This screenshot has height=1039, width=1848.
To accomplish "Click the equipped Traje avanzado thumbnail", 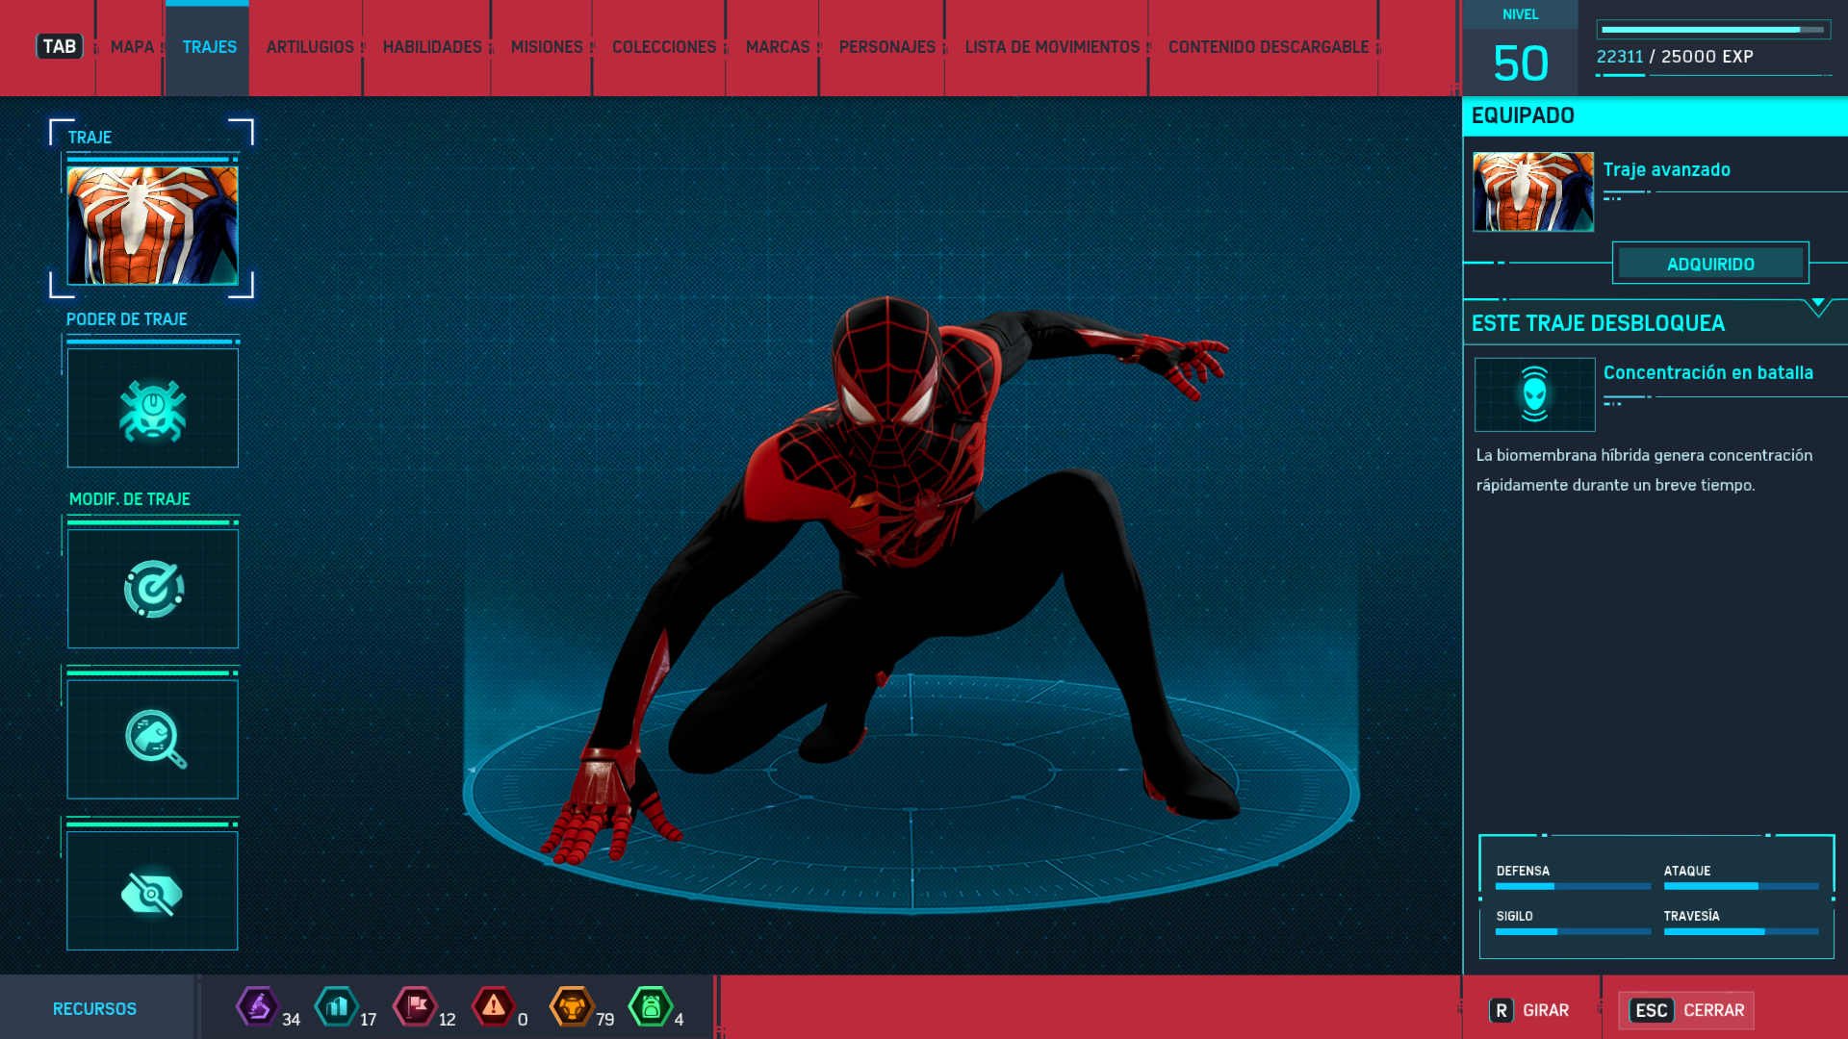I will point(1533,191).
